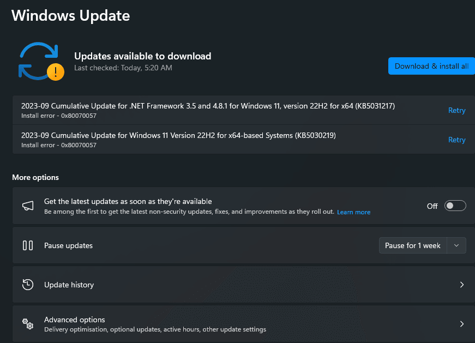Select the Pause updates label

[x=69, y=245]
